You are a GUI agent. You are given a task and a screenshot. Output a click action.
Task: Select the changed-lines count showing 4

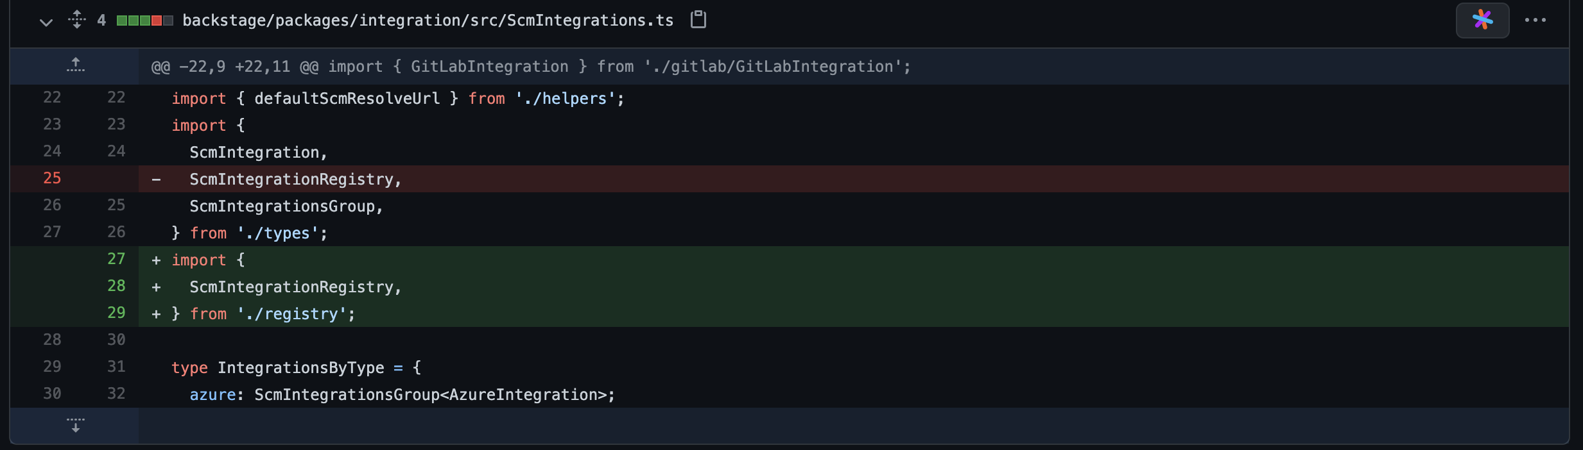(x=101, y=20)
